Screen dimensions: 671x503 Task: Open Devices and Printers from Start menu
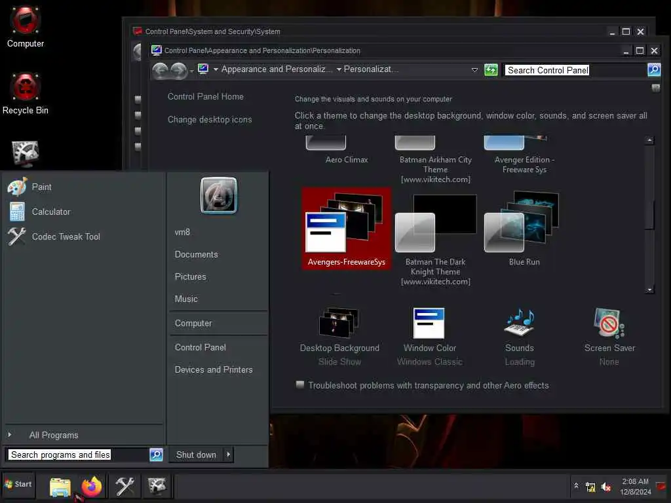(214, 369)
